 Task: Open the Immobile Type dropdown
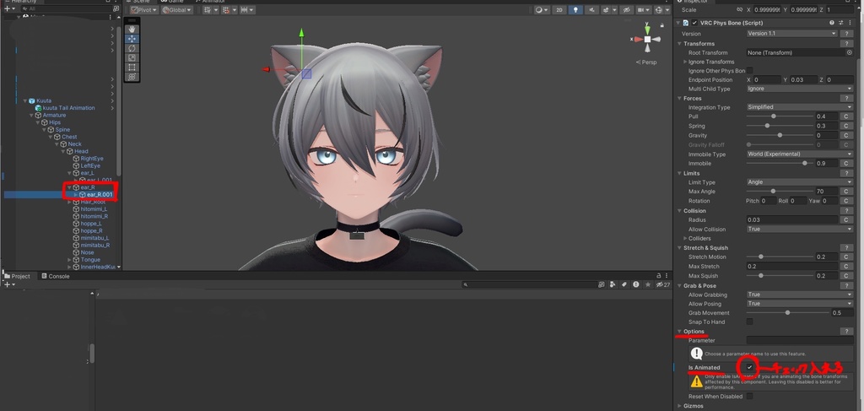click(x=800, y=154)
